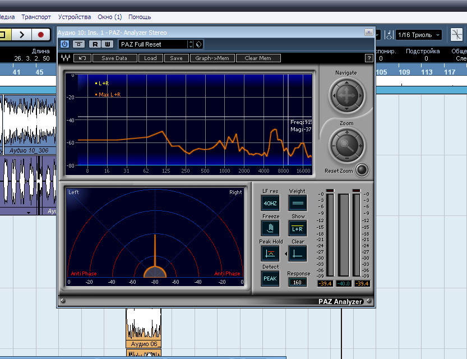Open the Устройства menu
Screen dimensions: 467x359
tap(75, 17)
